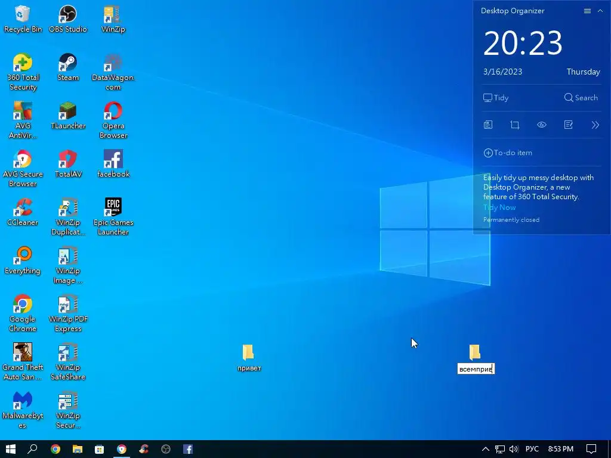
Task: Open AVG Secure Browser taskbar icon
Action: (x=122, y=449)
